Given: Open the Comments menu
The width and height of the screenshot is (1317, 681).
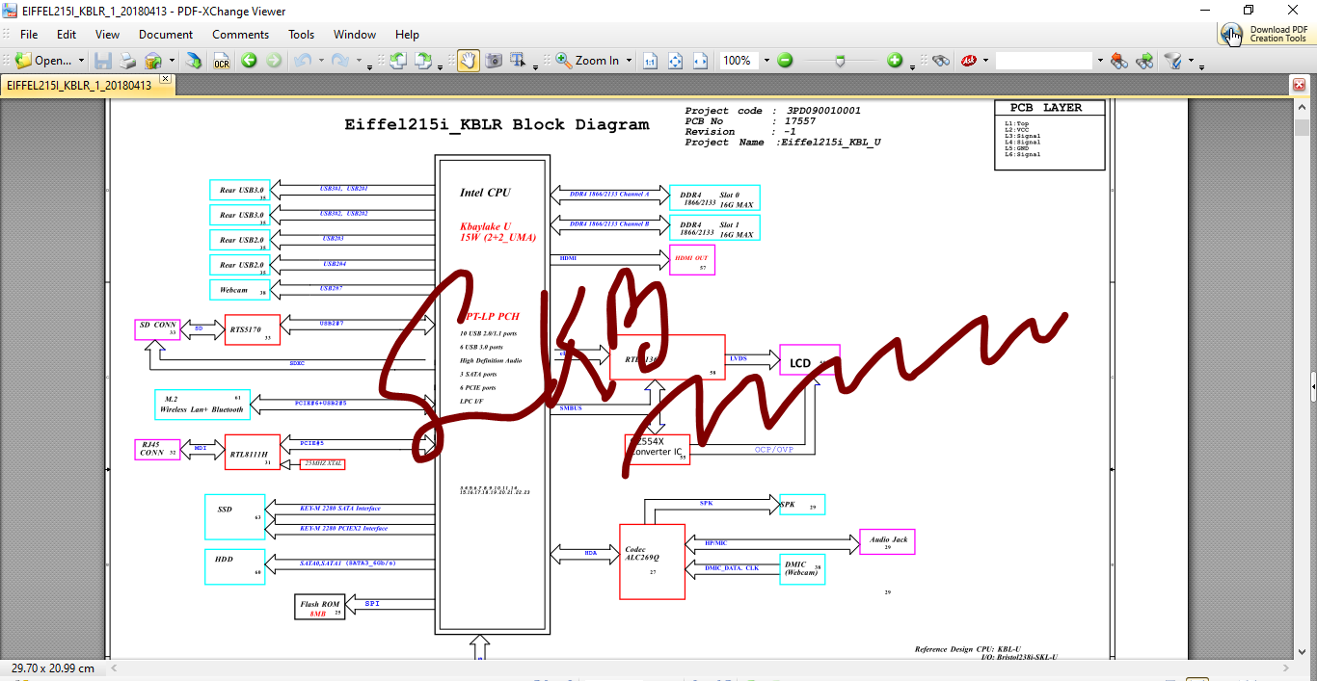Looking at the screenshot, I should 241,34.
